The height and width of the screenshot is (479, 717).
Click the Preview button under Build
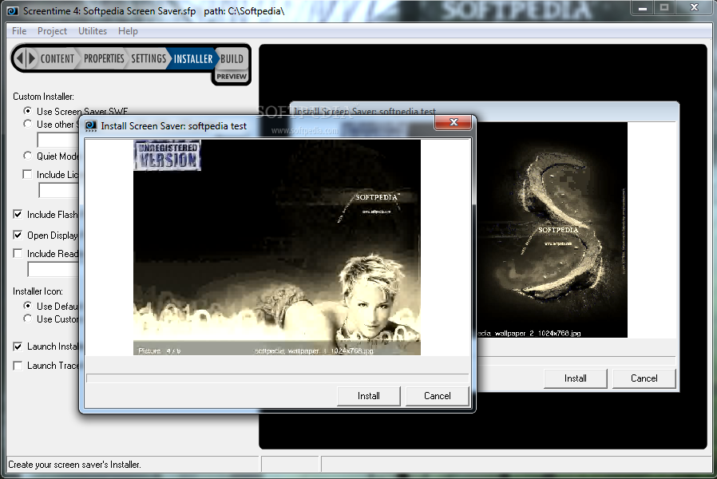(x=232, y=77)
